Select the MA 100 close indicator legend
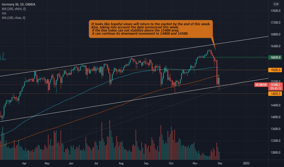284x167 pixels. (x=14, y=18)
